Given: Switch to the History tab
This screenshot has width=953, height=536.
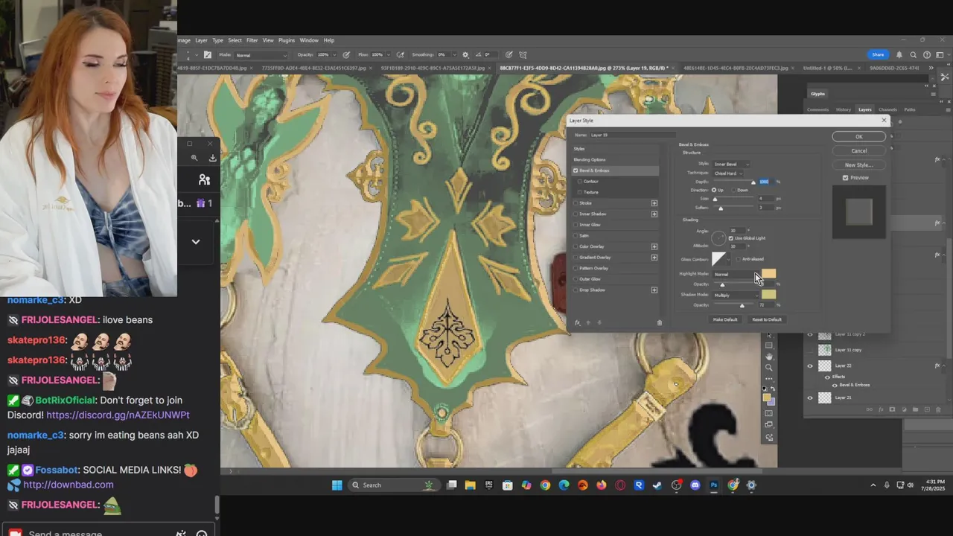Looking at the screenshot, I should point(844,109).
